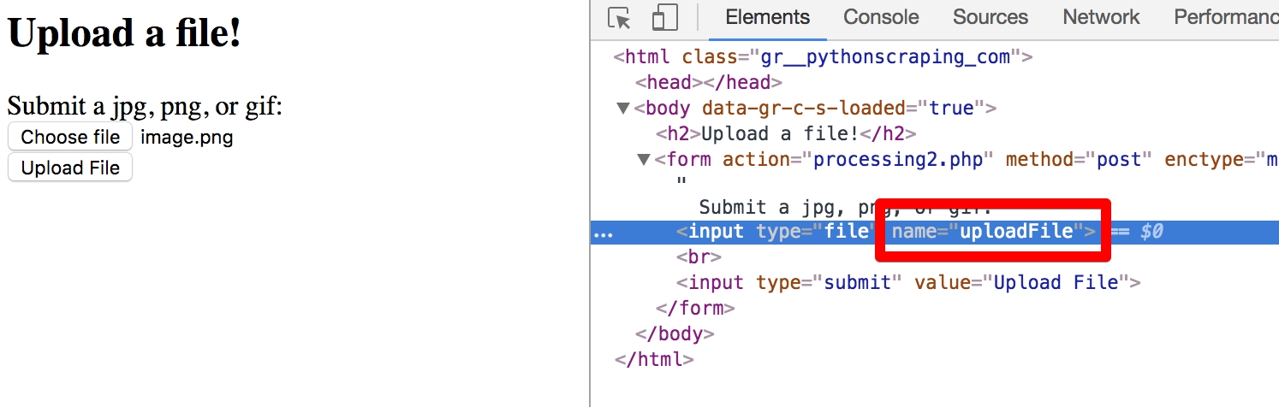Click the Choose file button
The image size is (1279, 407).
70,137
